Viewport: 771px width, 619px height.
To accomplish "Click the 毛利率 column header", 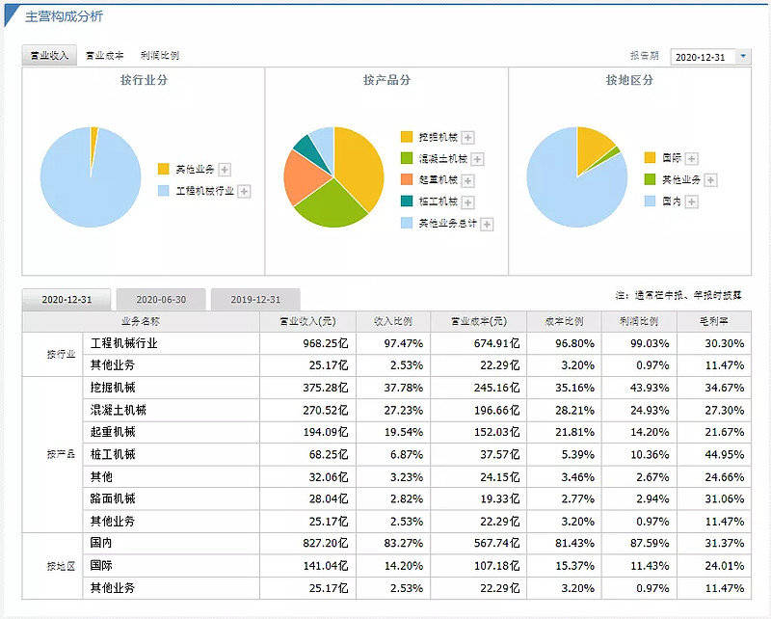I will 714,321.
